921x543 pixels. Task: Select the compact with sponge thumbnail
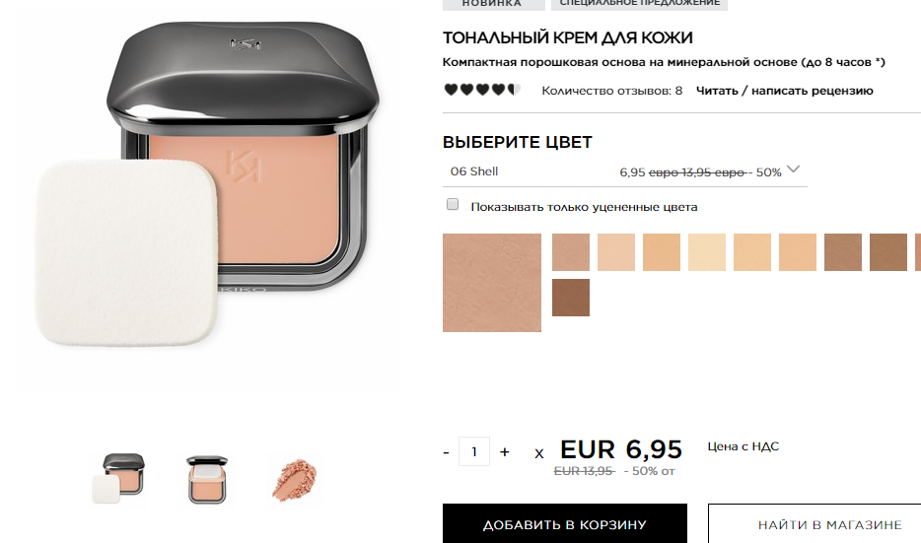pyautogui.click(x=118, y=478)
